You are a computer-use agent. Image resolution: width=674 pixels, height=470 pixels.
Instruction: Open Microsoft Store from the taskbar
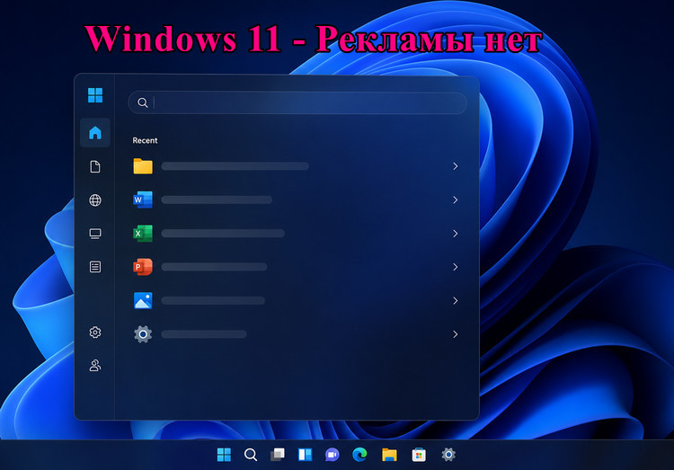click(419, 455)
